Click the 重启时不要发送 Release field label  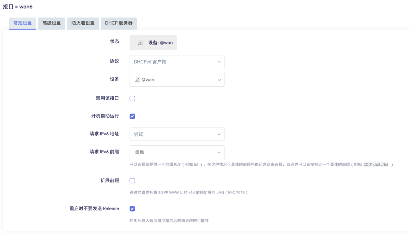click(x=94, y=209)
